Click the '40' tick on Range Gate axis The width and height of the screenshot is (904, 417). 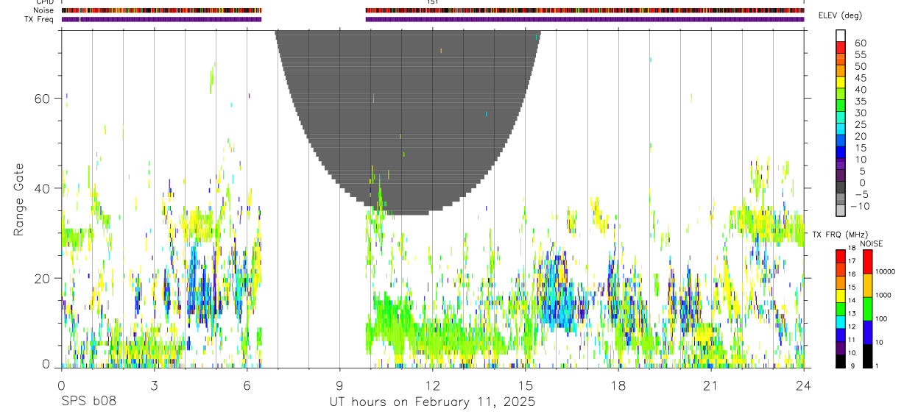point(43,188)
